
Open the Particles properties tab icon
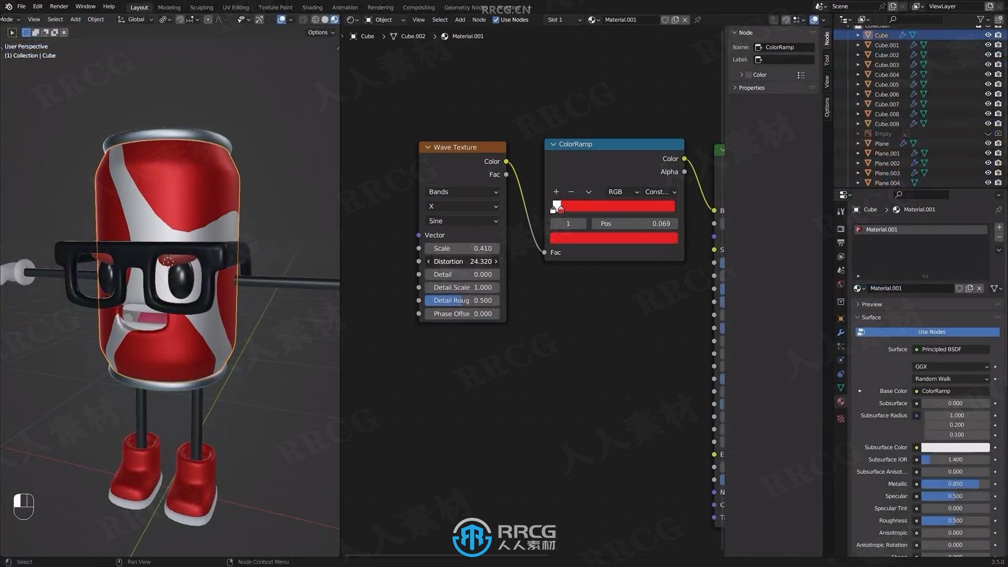[841, 346]
